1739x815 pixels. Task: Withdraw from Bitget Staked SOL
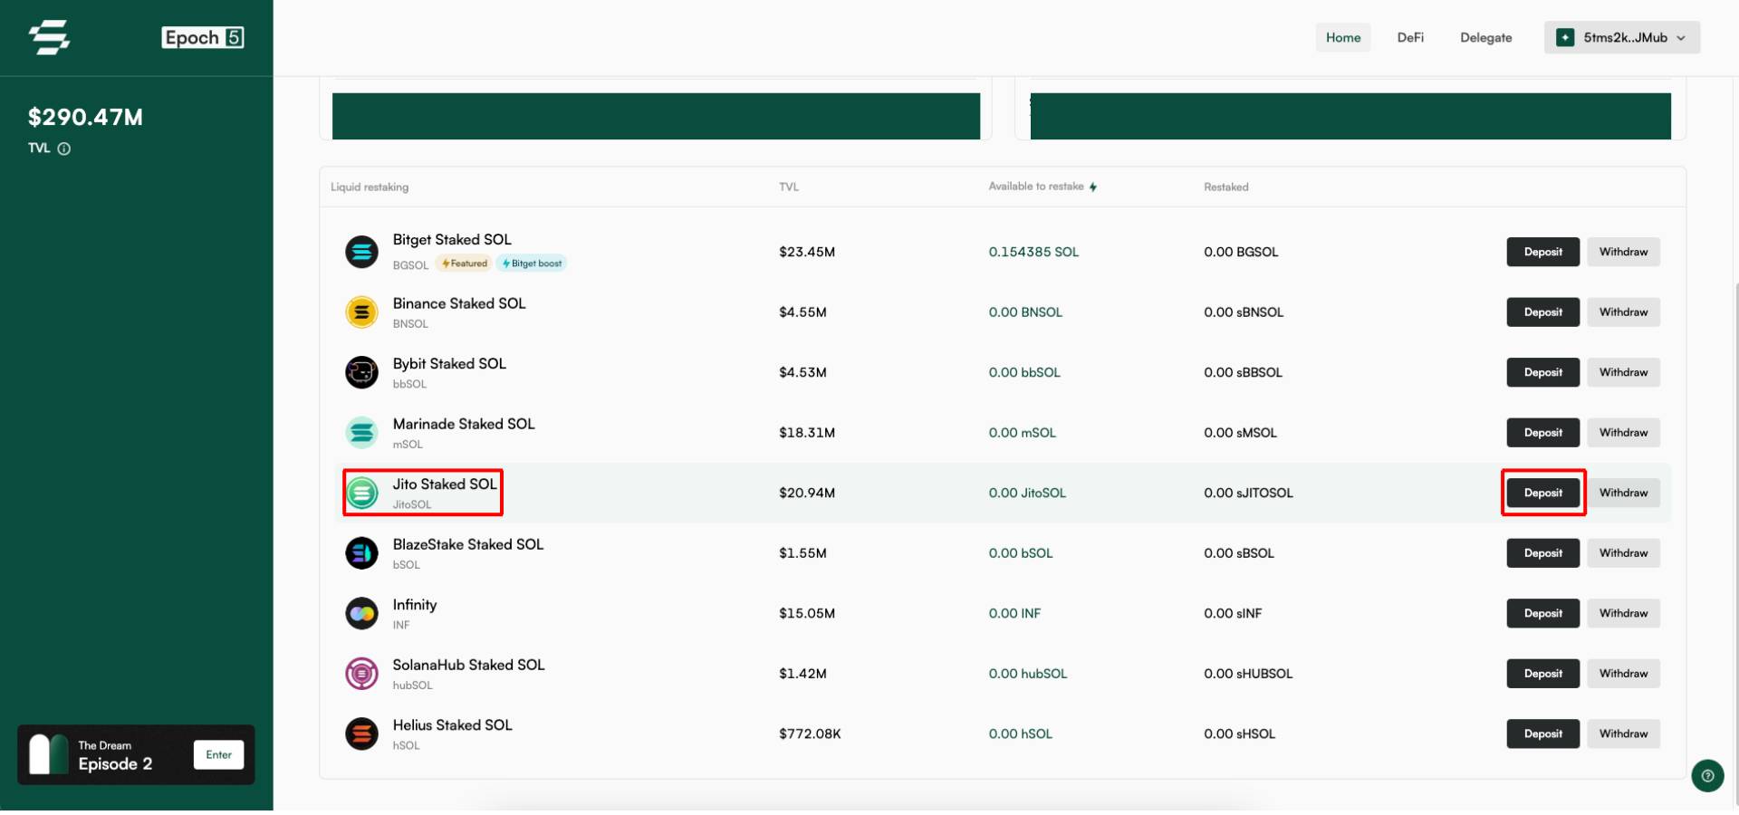coord(1623,252)
